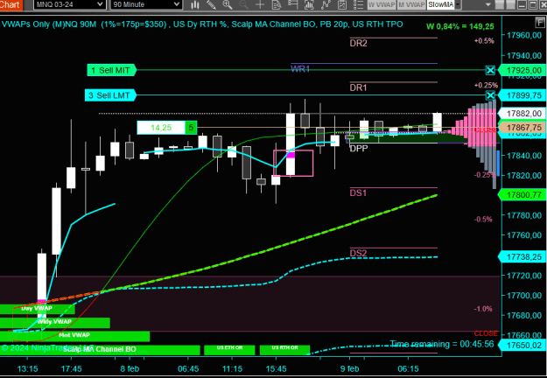
Task: Click the DPP pivot label
Action: (x=359, y=149)
